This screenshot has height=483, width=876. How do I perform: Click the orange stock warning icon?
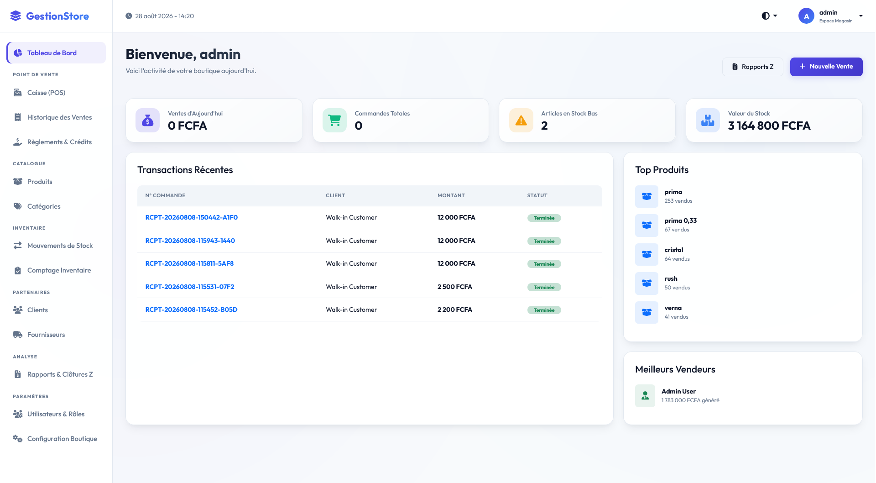point(521,121)
